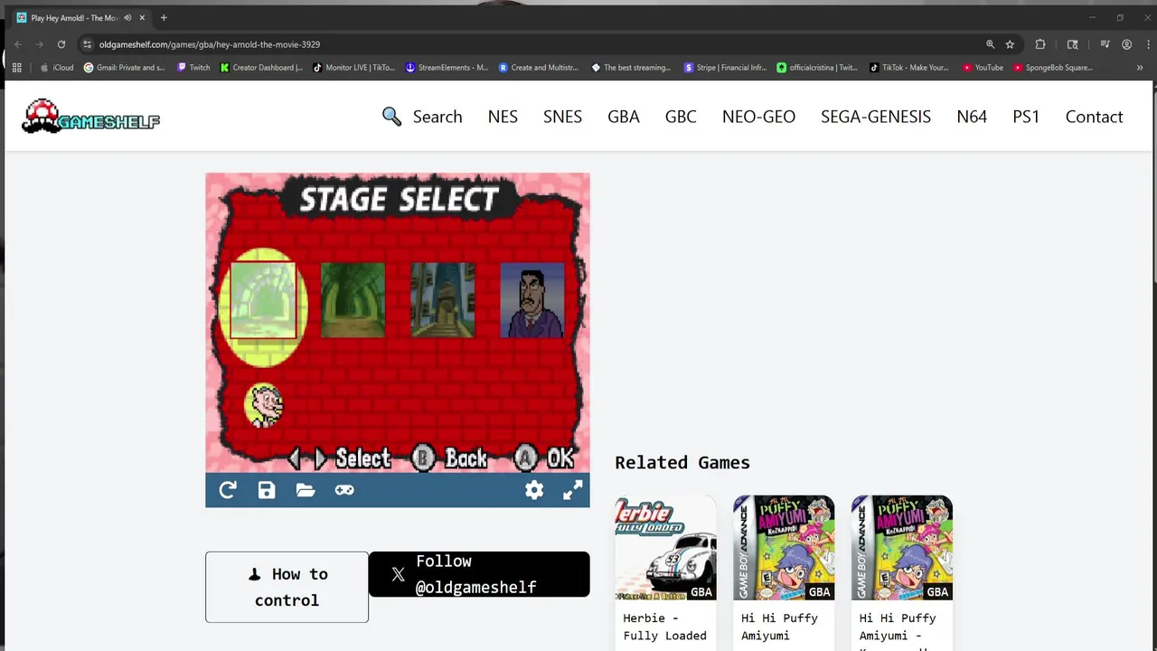
Task: Open the NEO-GEO games menu
Action: coord(758,117)
